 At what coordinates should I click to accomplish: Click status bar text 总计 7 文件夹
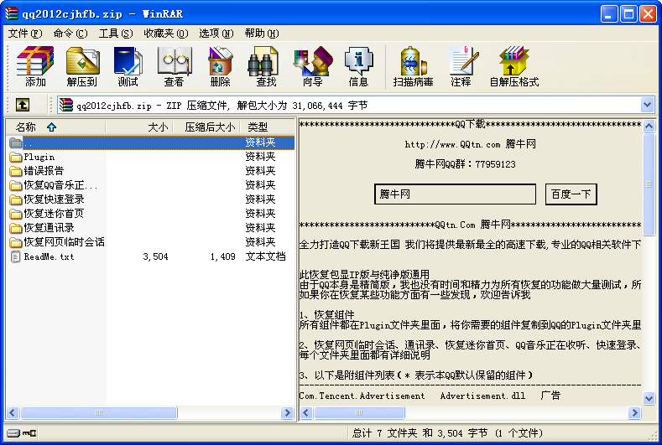point(384,433)
